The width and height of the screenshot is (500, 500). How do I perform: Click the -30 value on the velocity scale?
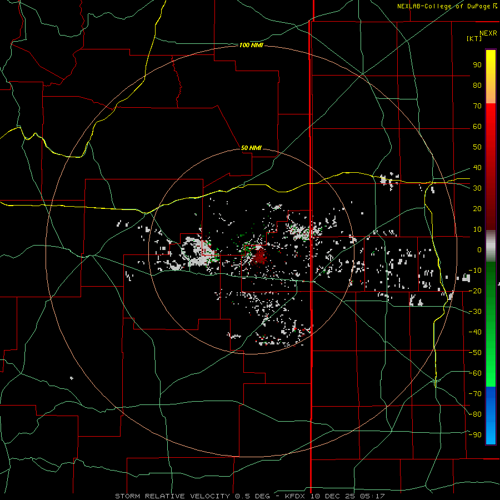click(475, 312)
